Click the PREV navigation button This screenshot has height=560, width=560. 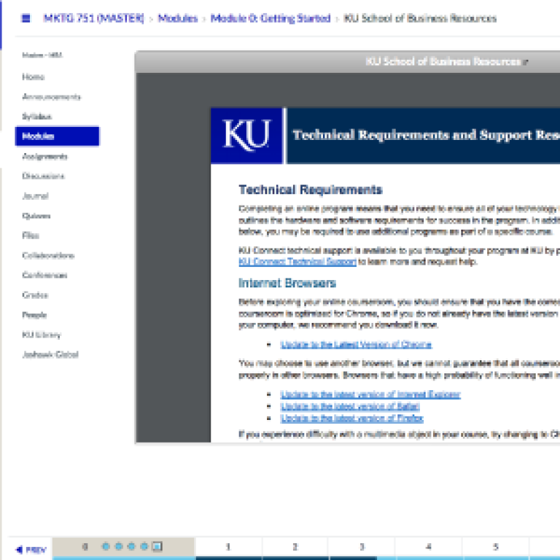coord(31,549)
